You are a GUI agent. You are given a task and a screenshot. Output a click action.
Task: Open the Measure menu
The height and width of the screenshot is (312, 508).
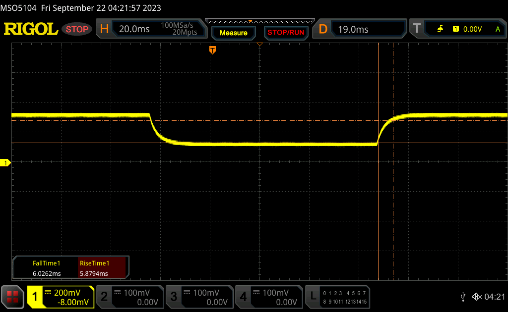[233, 33]
